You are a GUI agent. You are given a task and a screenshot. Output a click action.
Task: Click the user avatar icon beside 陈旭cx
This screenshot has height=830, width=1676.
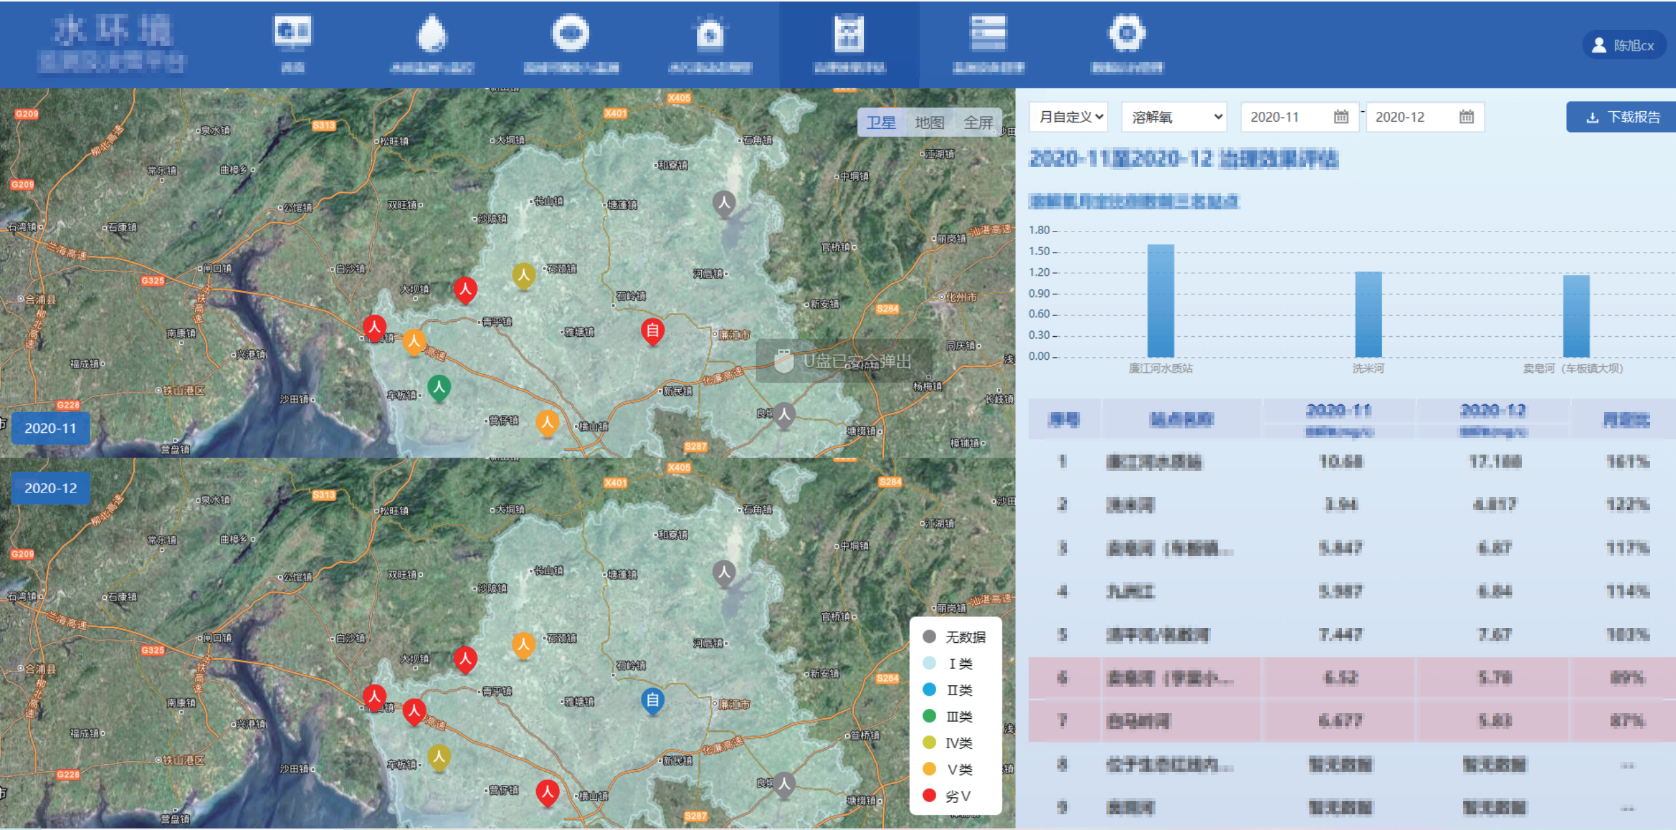pyautogui.click(x=1599, y=45)
